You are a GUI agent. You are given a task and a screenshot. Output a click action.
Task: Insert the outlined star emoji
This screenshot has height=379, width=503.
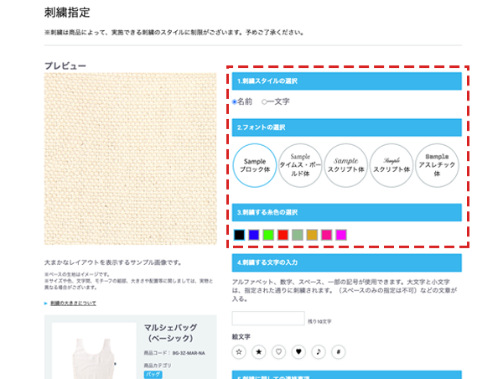pyautogui.click(x=240, y=351)
